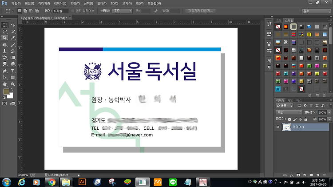Open Illustrator from the taskbar
Viewport: 333px width, 187px height.
[82, 182]
